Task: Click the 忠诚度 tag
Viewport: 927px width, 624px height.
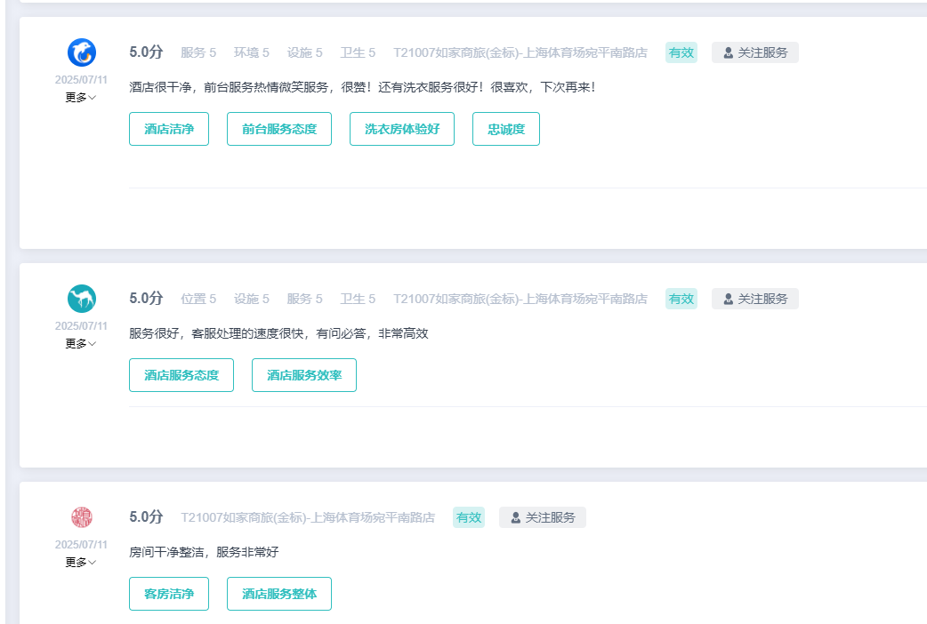Action: (506, 129)
